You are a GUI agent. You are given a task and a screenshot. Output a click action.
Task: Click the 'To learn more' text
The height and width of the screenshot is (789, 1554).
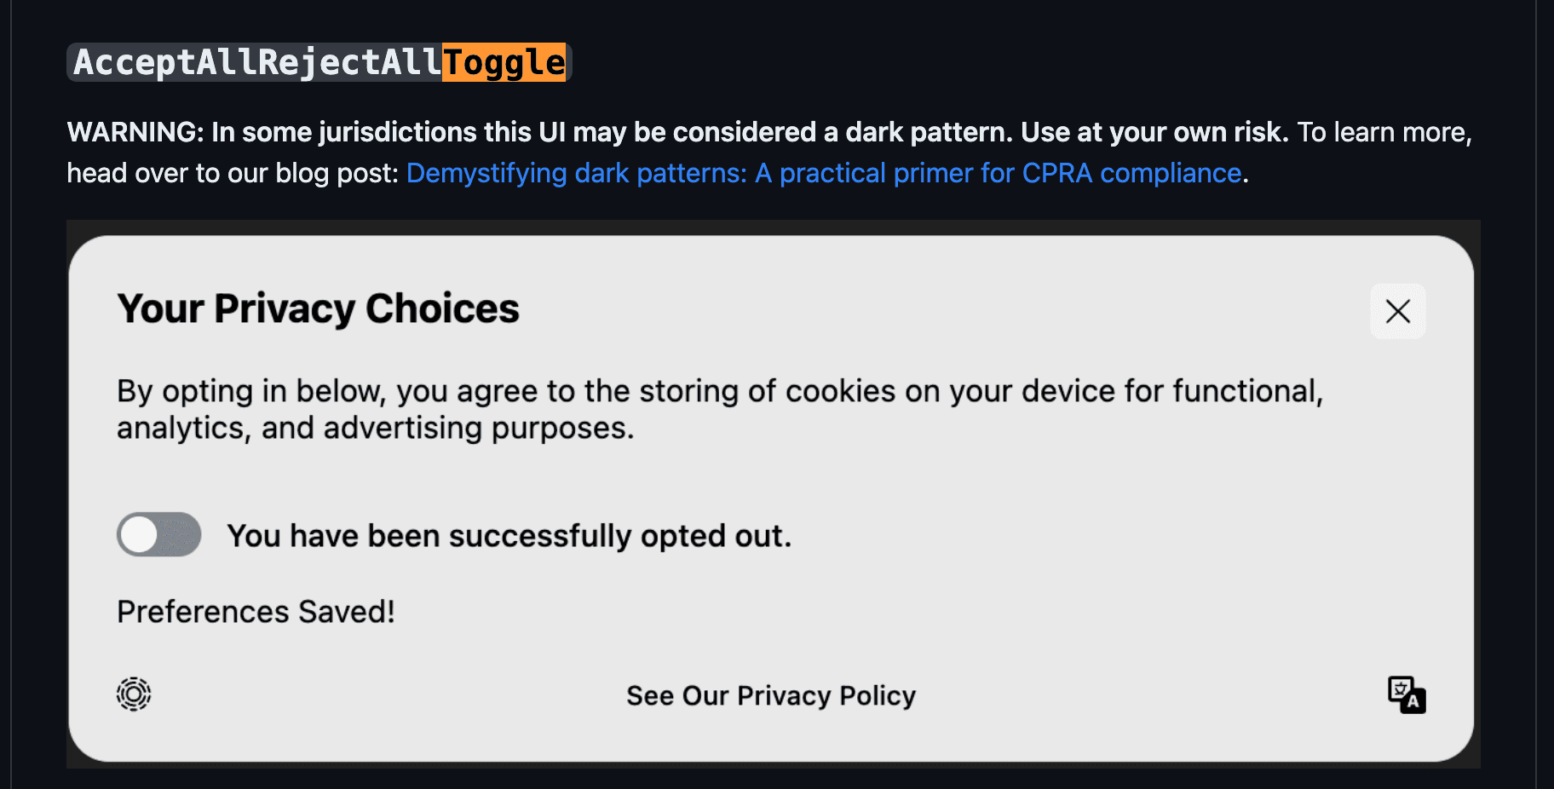click(x=1384, y=132)
